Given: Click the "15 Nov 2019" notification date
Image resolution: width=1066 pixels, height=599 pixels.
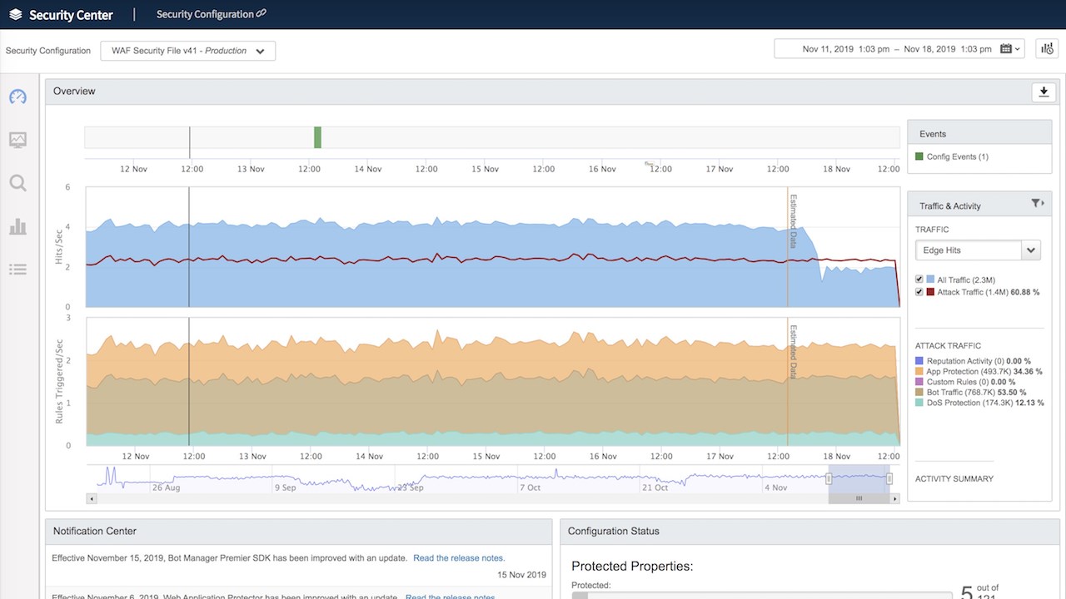Looking at the screenshot, I should (x=522, y=575).
